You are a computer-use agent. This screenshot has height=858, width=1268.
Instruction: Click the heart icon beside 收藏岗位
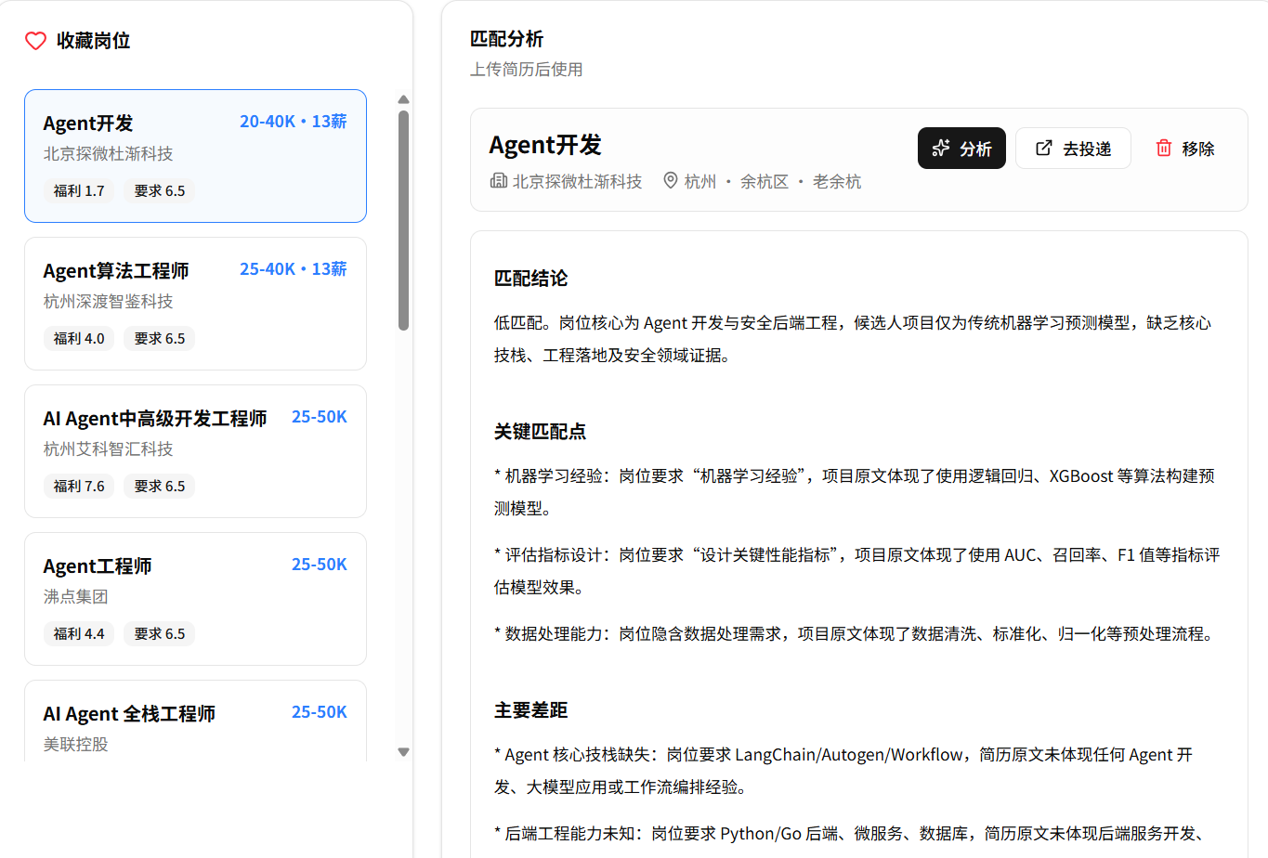pos(35,41)
